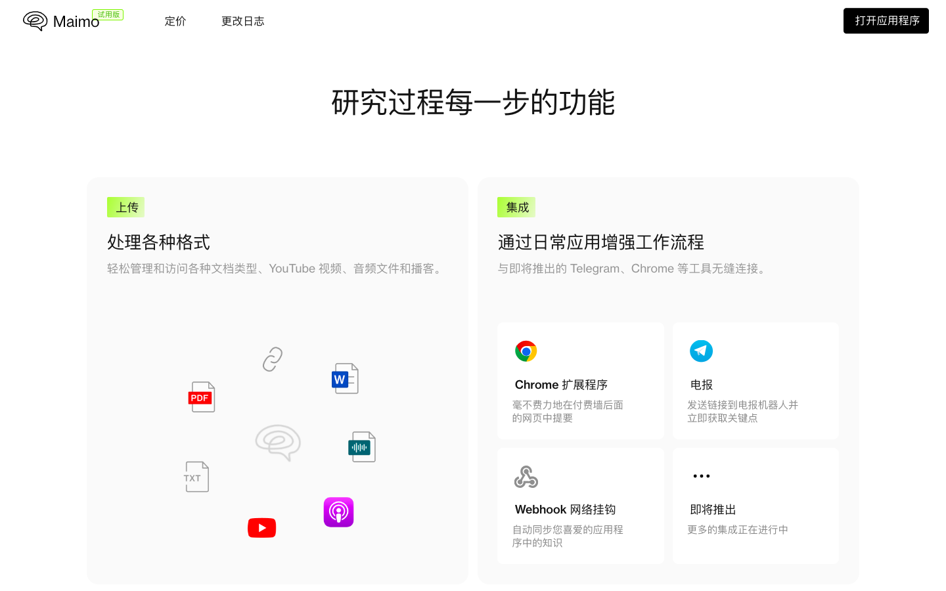Click the Webhook 网络挂钩 card title
The height and width of the screenshot is (591, 946).
click(565, 510)
